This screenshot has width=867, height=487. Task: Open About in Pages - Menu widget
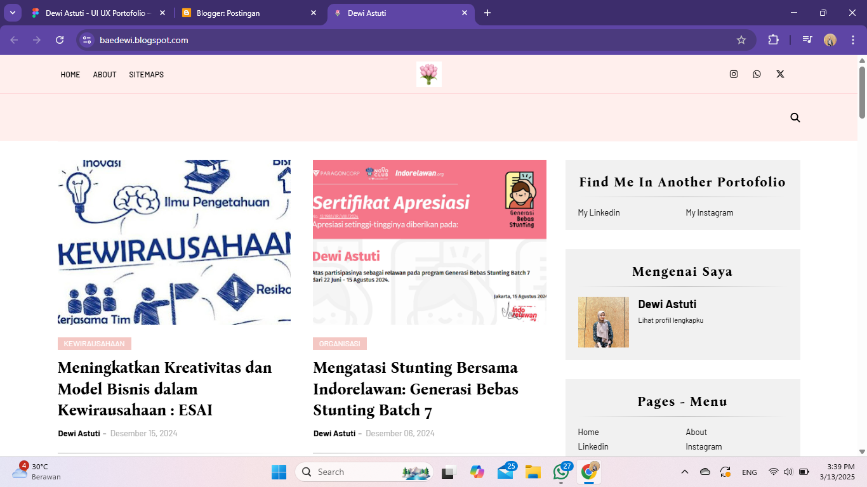(696, 432)
